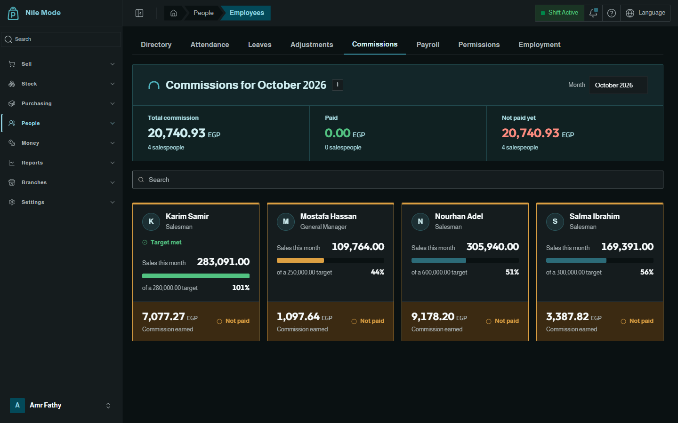Toggle Not paid status on Nourhan Adel's card
Viewport: 678px width, 423px height.
(502, 321)
